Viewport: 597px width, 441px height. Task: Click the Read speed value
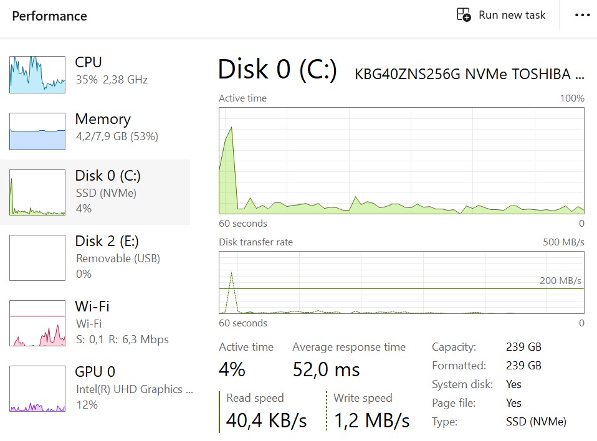(x=266, y=420)
